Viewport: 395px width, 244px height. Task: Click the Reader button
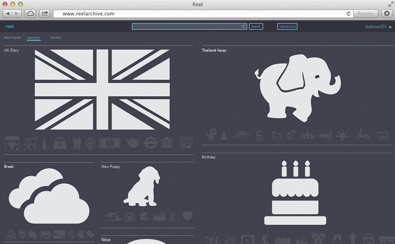(x=366, y=14)
